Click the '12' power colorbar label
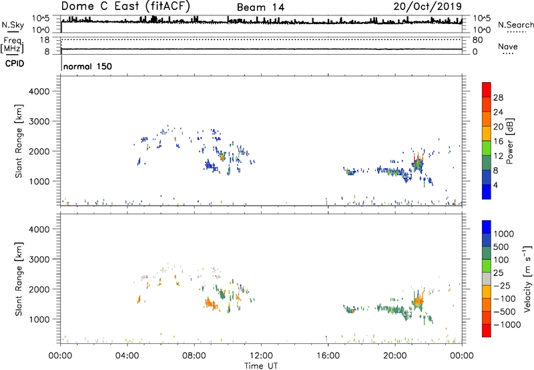Screen dimensions: 534x370 pyautogui.click(x=498, y=156)
